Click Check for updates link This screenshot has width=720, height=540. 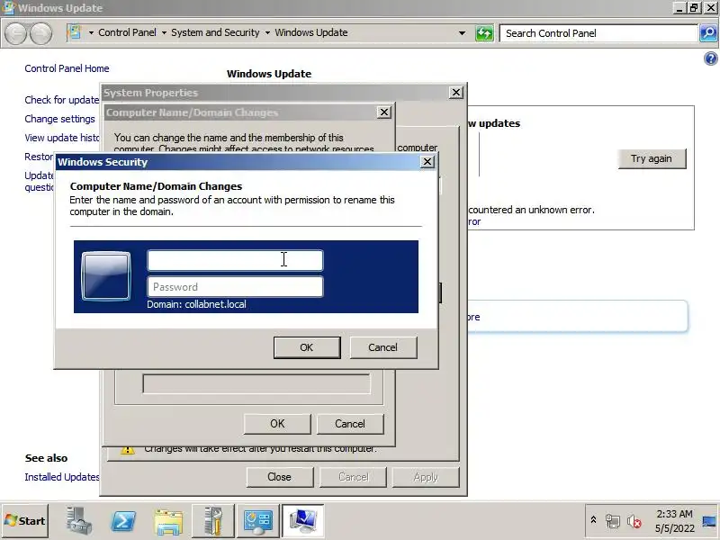click(x=62, y=100)
